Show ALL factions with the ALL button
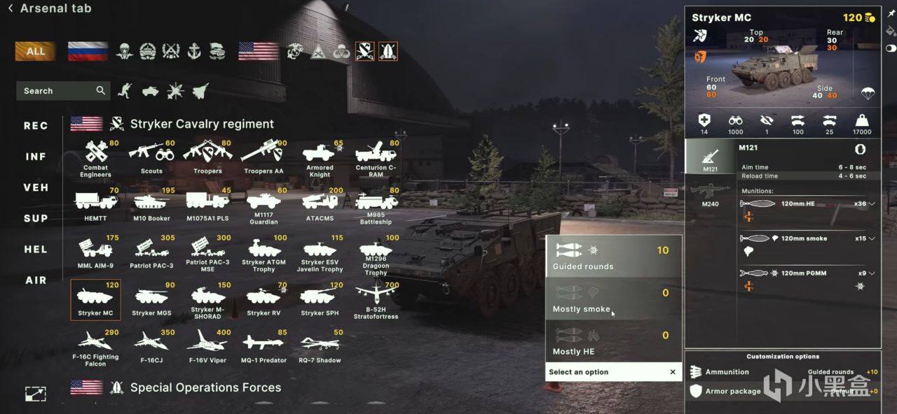Screen dimensions: 897x414 36,51
